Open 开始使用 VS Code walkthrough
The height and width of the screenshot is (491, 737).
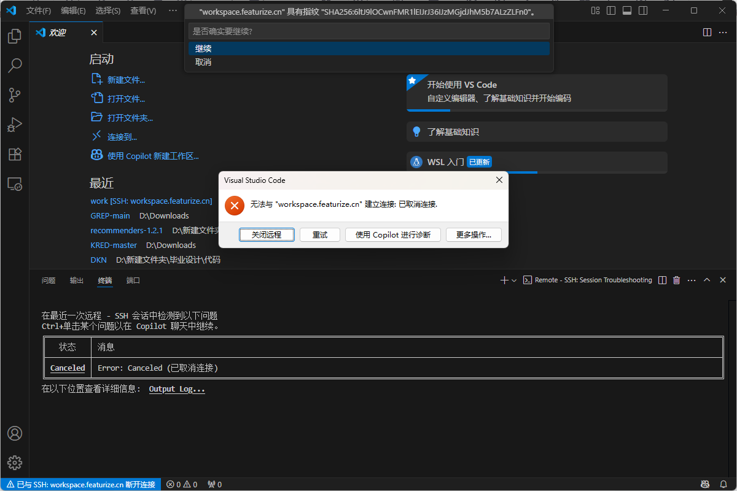coord(537,93)
